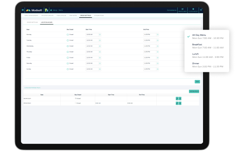The width and height of the screenshot is (236, 151).
Task: Click the Setup : Menu breadcrumb icon
Action: (51, 10)
